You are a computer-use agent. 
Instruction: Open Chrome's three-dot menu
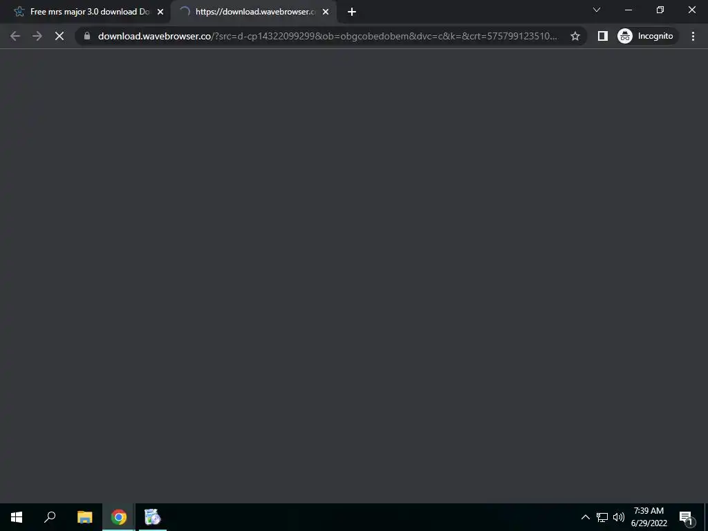click(693, 36)
